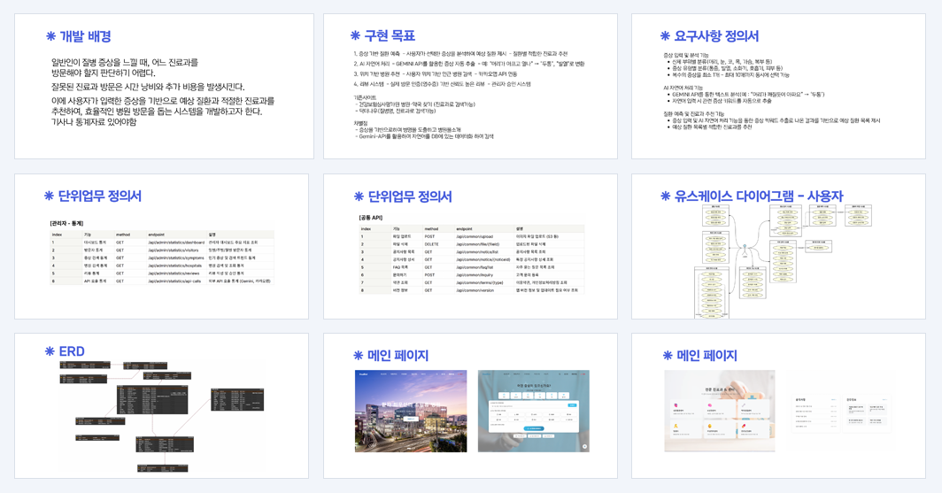942x493 pixels.
Task: Click the cityscape hero screenshot in 메인 페이지
Action: [411, 411]
